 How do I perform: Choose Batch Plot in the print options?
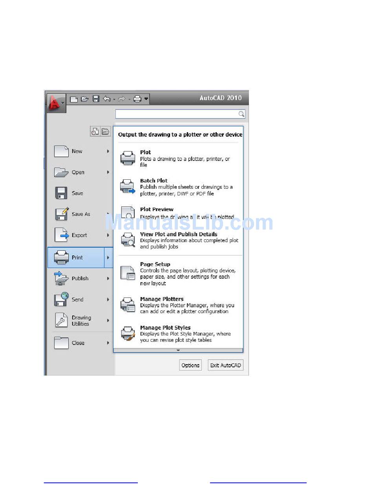point(154,181)
